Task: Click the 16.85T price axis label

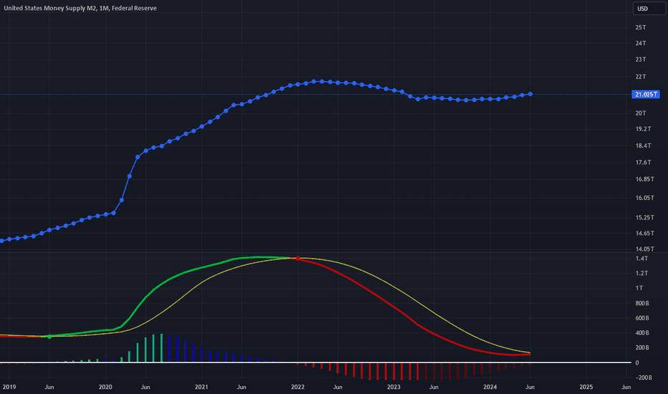Action: click(645, 179)
